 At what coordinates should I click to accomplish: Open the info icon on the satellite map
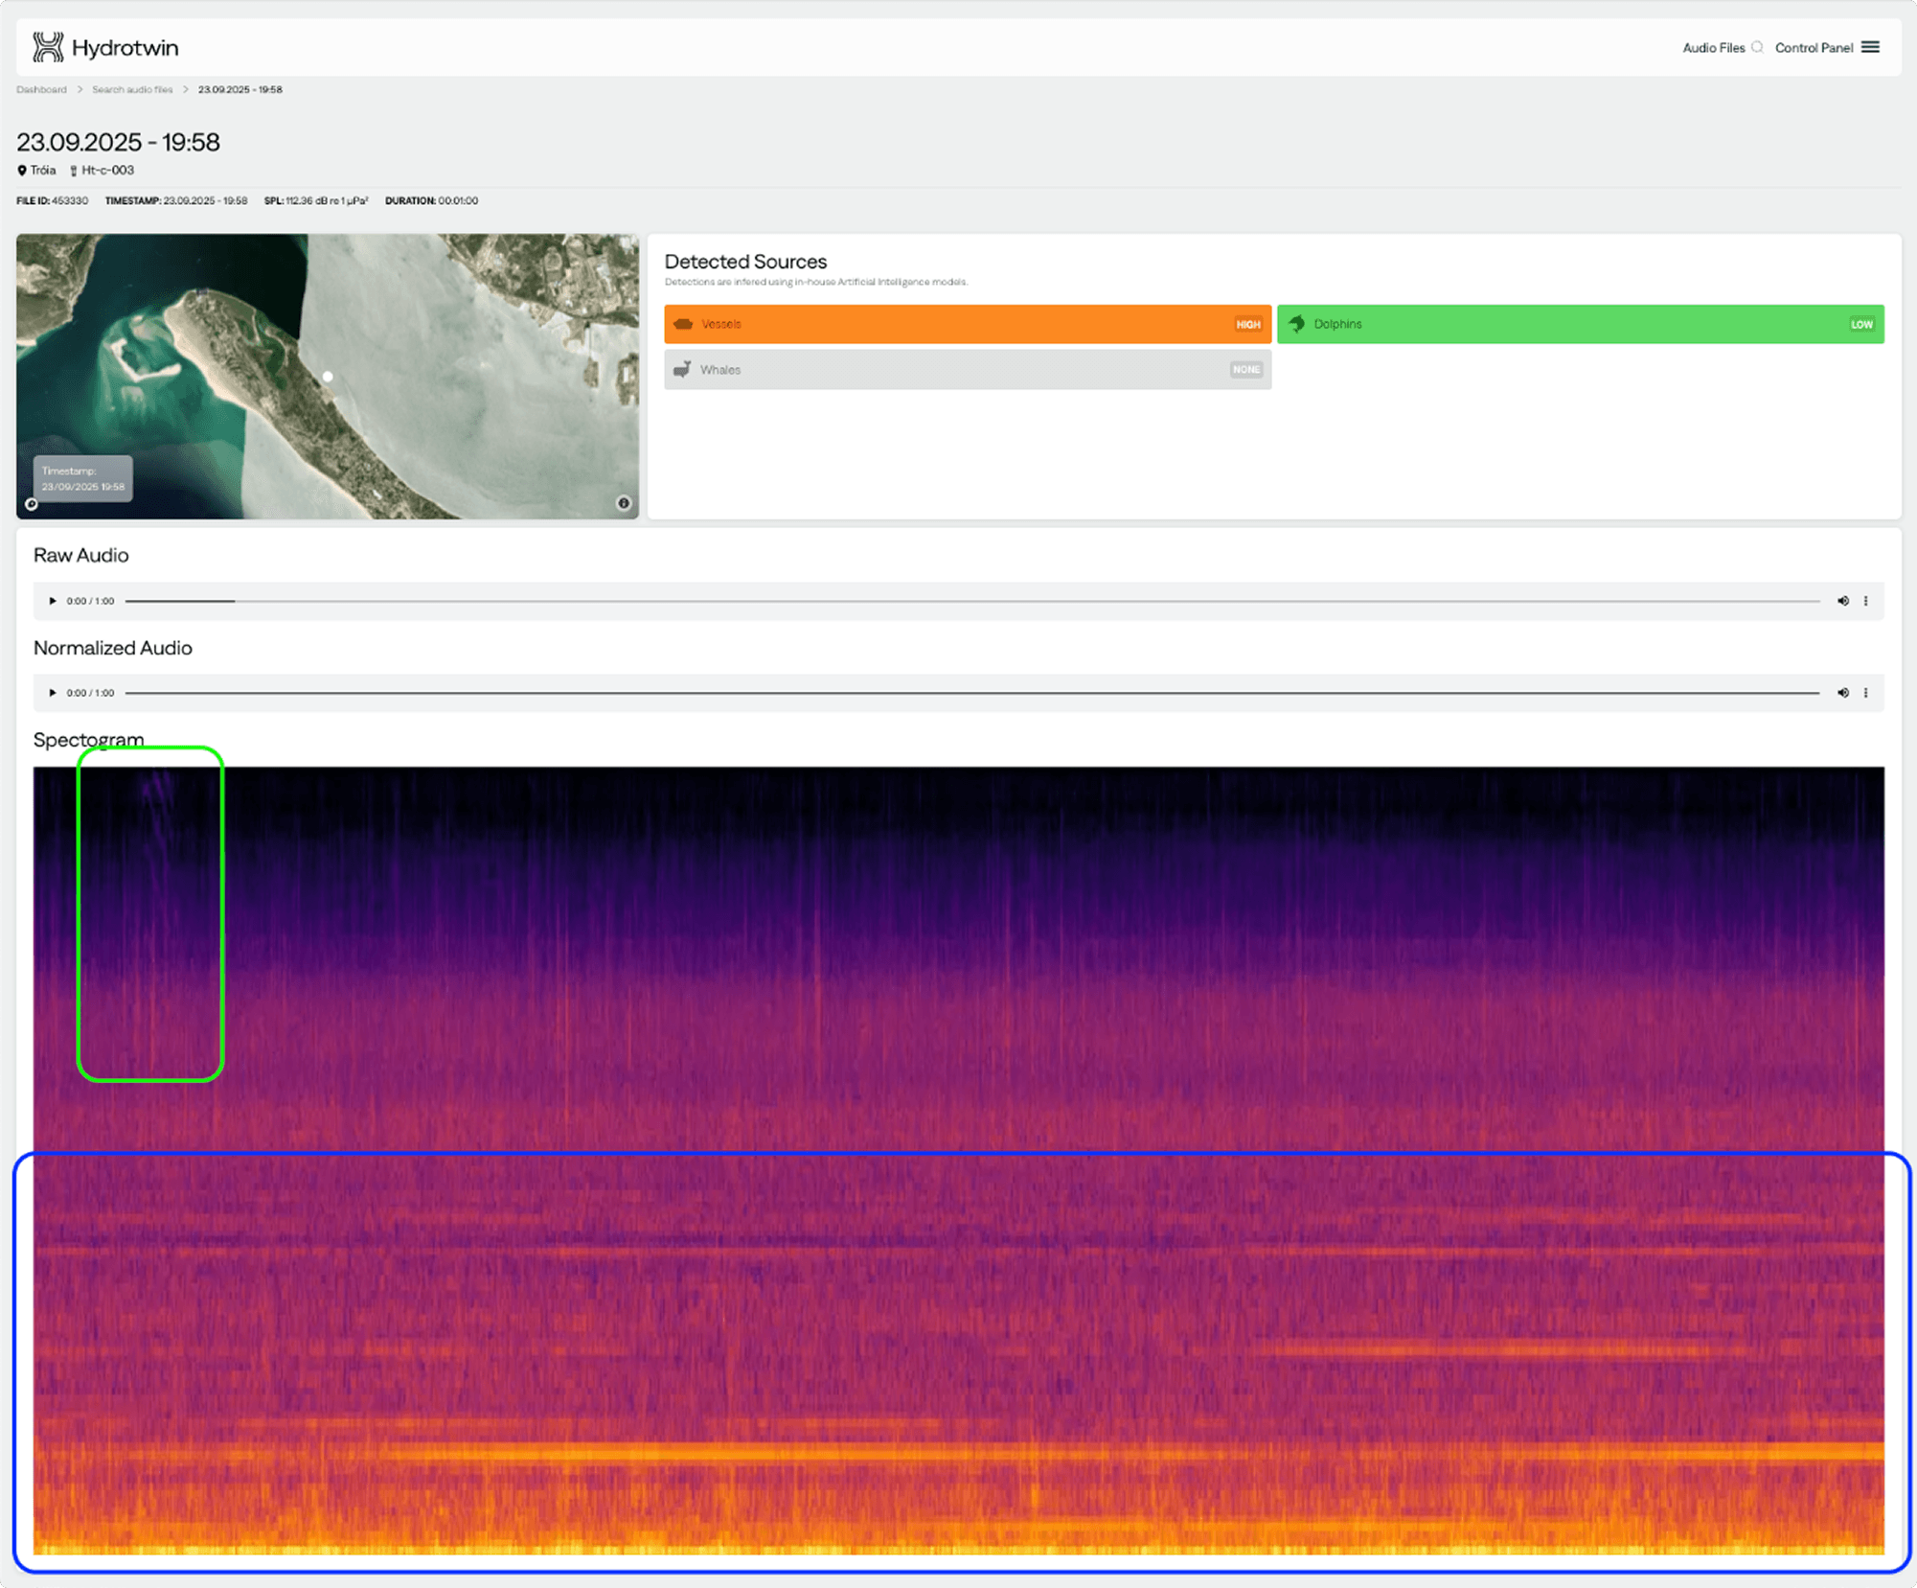point(624,501)
